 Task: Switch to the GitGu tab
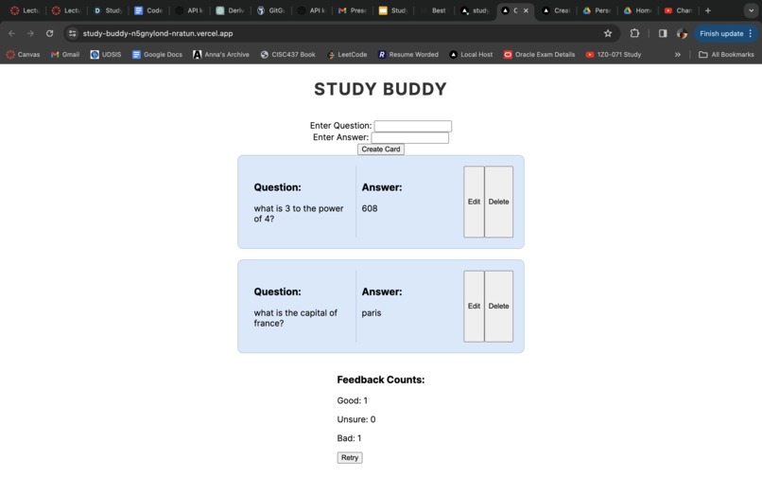(270, 10)
